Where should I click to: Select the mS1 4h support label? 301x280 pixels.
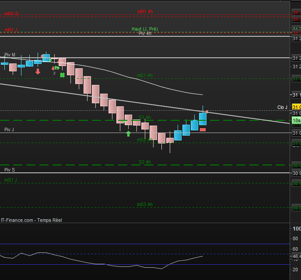pos(145,75)
